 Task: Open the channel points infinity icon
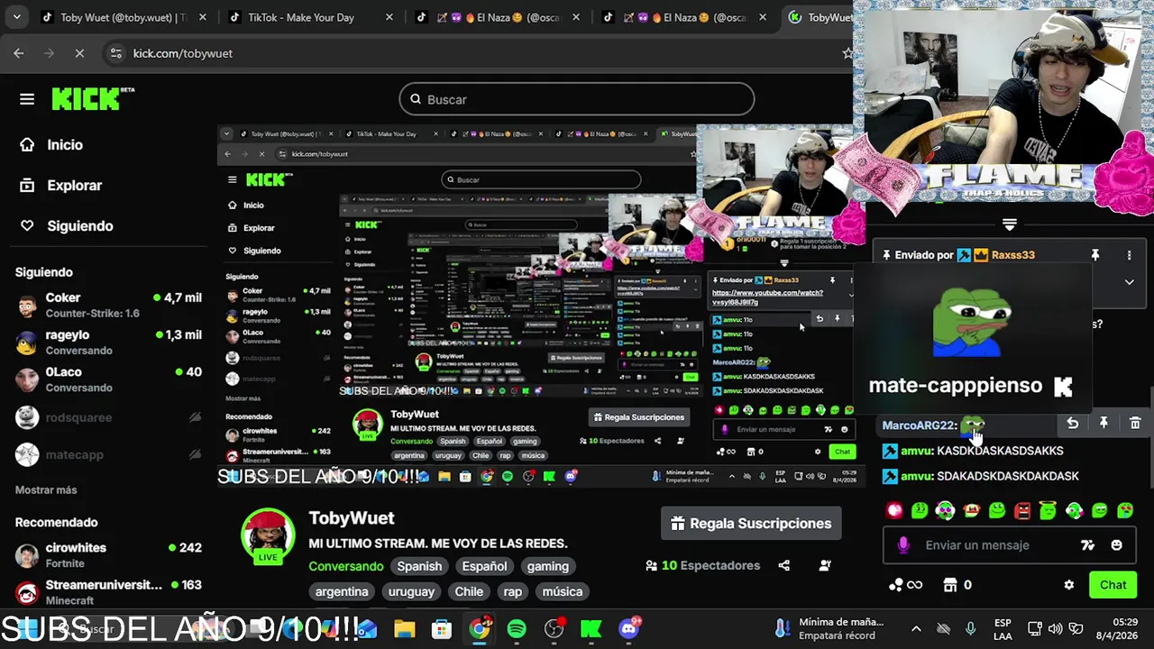click(x=905, y=585)
